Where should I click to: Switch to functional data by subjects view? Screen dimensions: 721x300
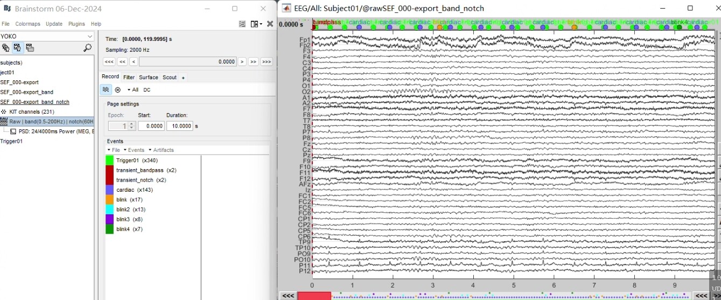coord(17,48)
